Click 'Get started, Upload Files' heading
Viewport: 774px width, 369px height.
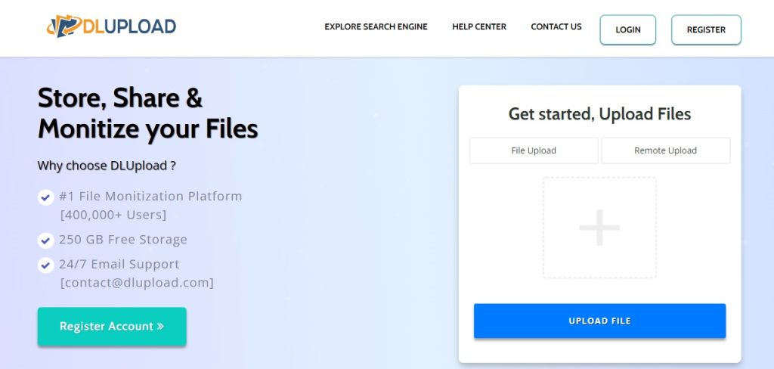coord(599,114)
